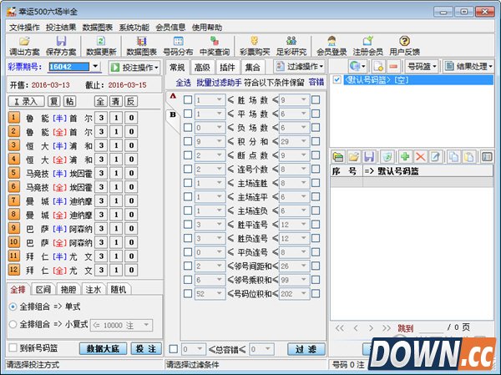This screenshot has width=501, height=375.
Task: Click the 注册会员 toolbar icon
Action: (367, 46)
